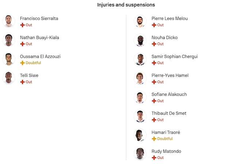Open Nouha Dicko's name link
Image resolution: width=252 pixels, height=164 pixels.
[164, 37]
